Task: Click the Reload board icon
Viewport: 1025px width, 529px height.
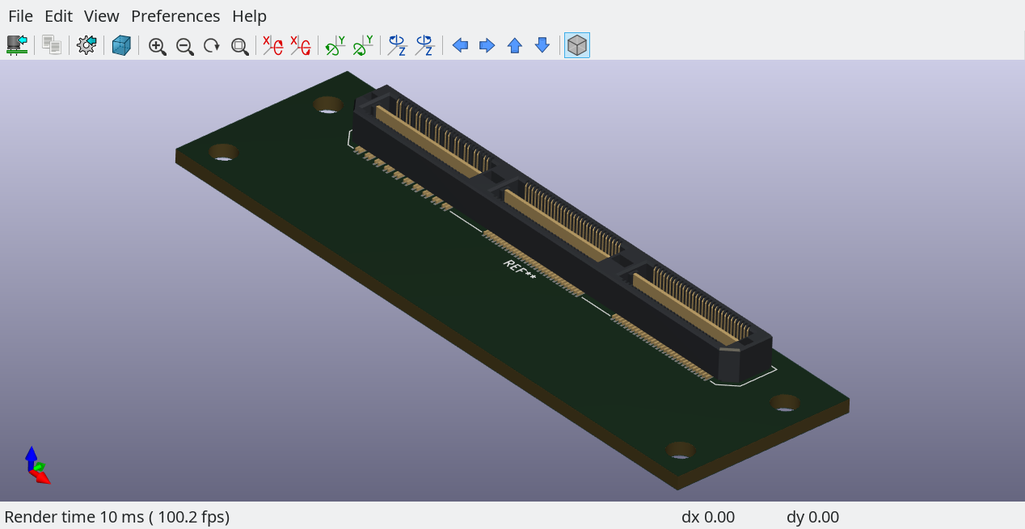Action: 17,45
